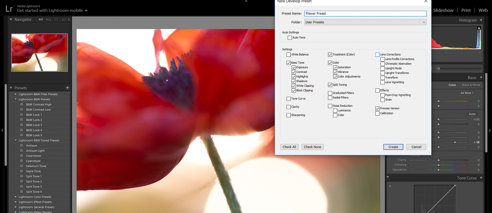Check the Lens Corrections checkbox
This screenshot has width=492, height=213.
pyautogui.click(x=377, y=54)
